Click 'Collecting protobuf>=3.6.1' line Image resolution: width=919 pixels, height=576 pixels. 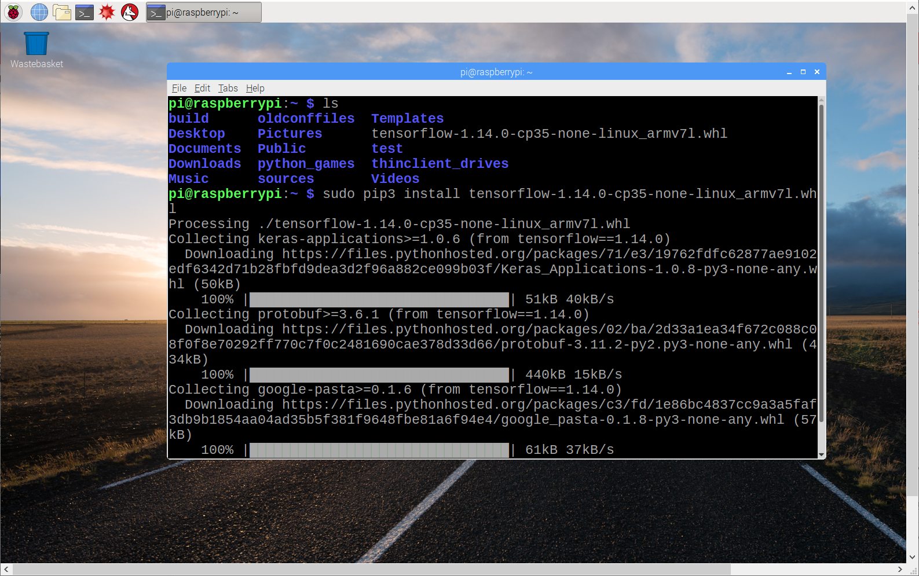379,314
